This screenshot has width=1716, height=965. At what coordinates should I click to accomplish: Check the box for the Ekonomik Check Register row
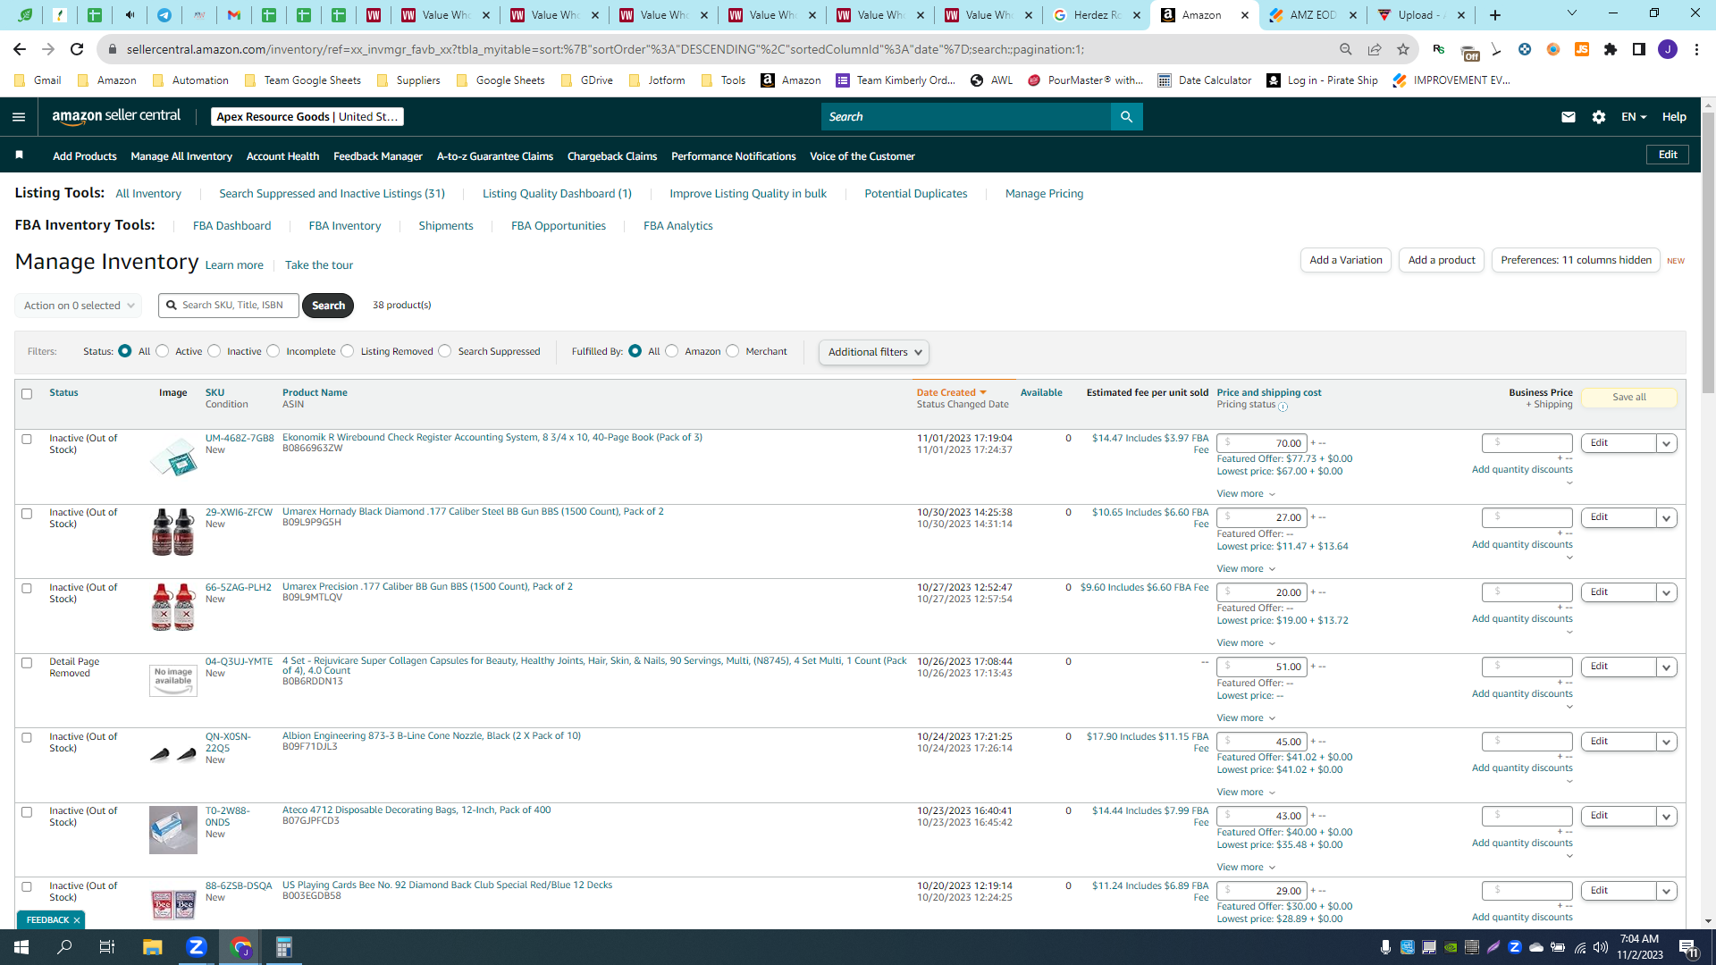pos(27,440)
